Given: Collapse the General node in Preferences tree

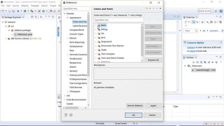Looking at the screenshot, I should pos(64,14).
